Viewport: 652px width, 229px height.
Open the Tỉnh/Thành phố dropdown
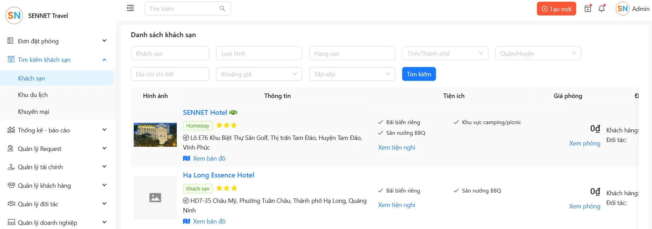coord(445,53)
